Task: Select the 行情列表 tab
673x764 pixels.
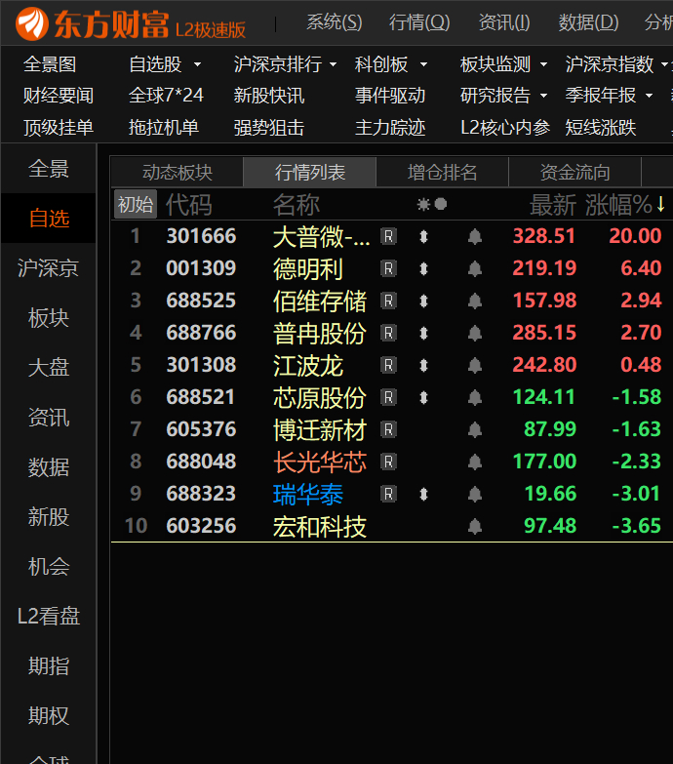Action: pyautogui.click(x=310, y=172)
